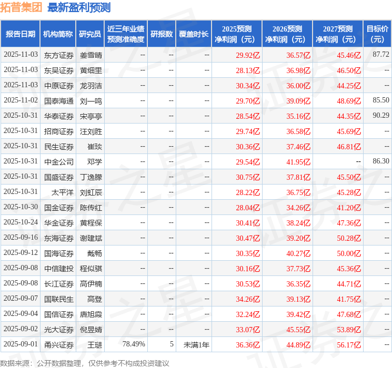Click 2025 profit value 36.36亿
The image size is (392, 368).
248,345
